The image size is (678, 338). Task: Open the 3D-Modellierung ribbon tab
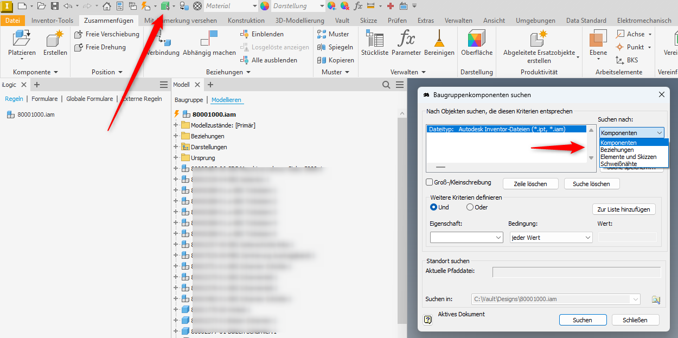pyautogui.click(x=299, y=21)
